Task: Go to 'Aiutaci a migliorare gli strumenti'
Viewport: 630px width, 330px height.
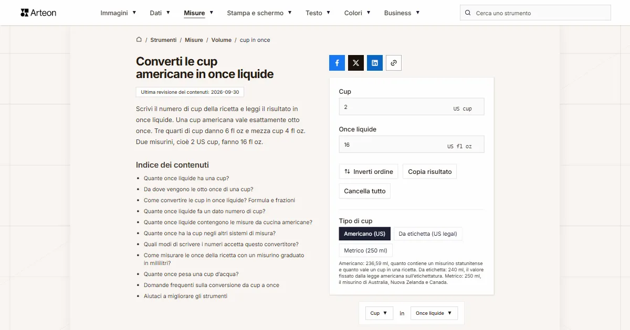Action: tap(186, 296)
